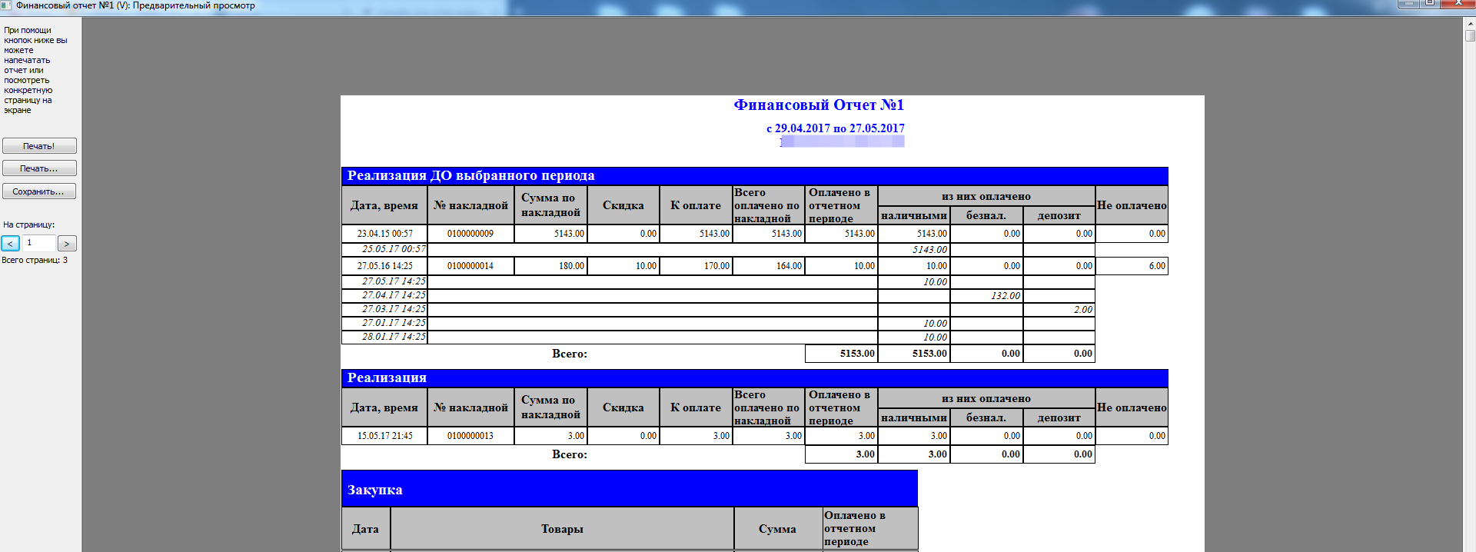The image size is (1476, 552).
Task: Go to next page arrow button
Action: [67, 244]
